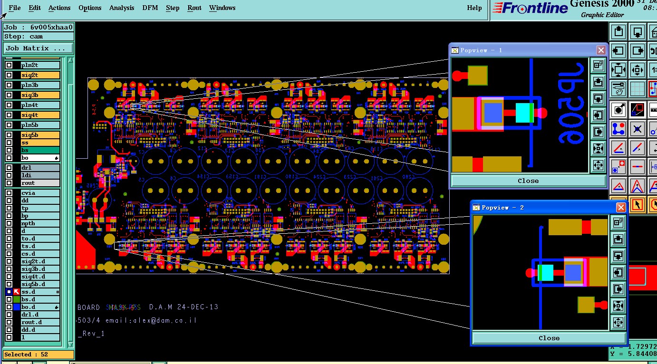Click the horizontal red-blue segment tool
Viewport: 657px width, 364px height.
point(638,166)
